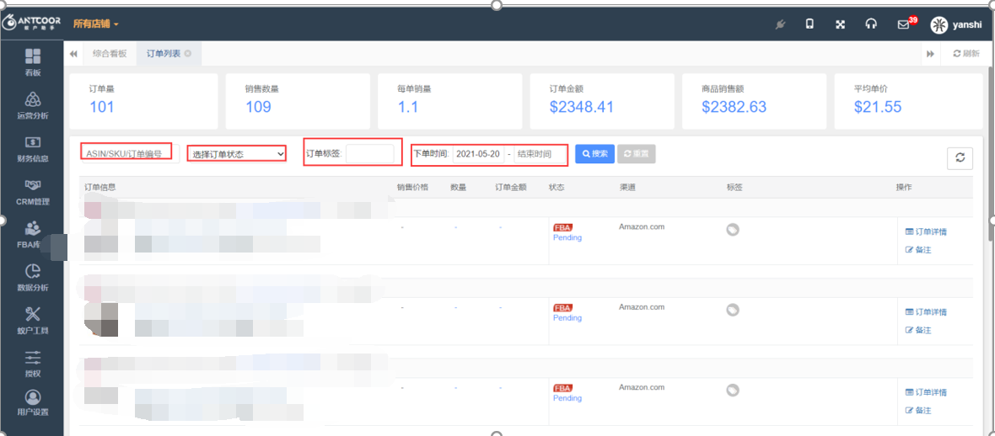This screenshot has width=995, height=436.
Task: Click the page vertical scrollbar
Action: point(991,152)
